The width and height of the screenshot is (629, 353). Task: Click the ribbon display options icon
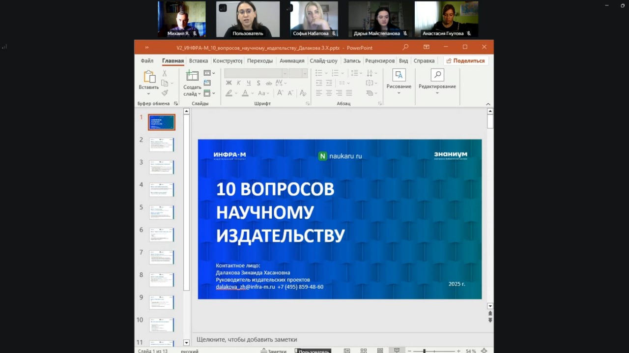point(426,47)
